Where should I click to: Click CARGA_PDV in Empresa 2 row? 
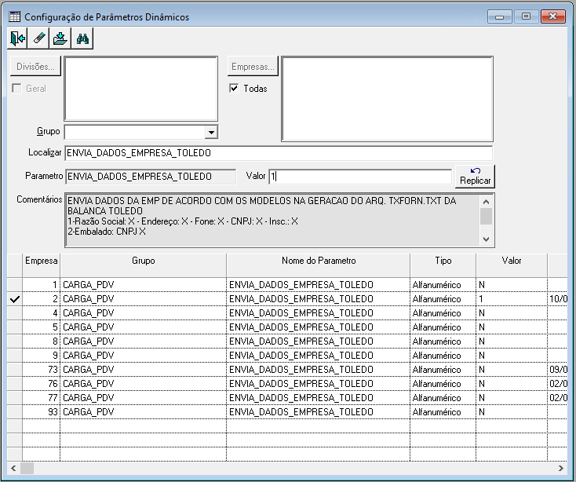[x=144, y=299]
